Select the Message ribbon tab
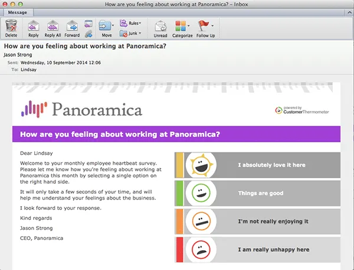Viewport: 354px width, 270px height. click(x=17, y=12)
